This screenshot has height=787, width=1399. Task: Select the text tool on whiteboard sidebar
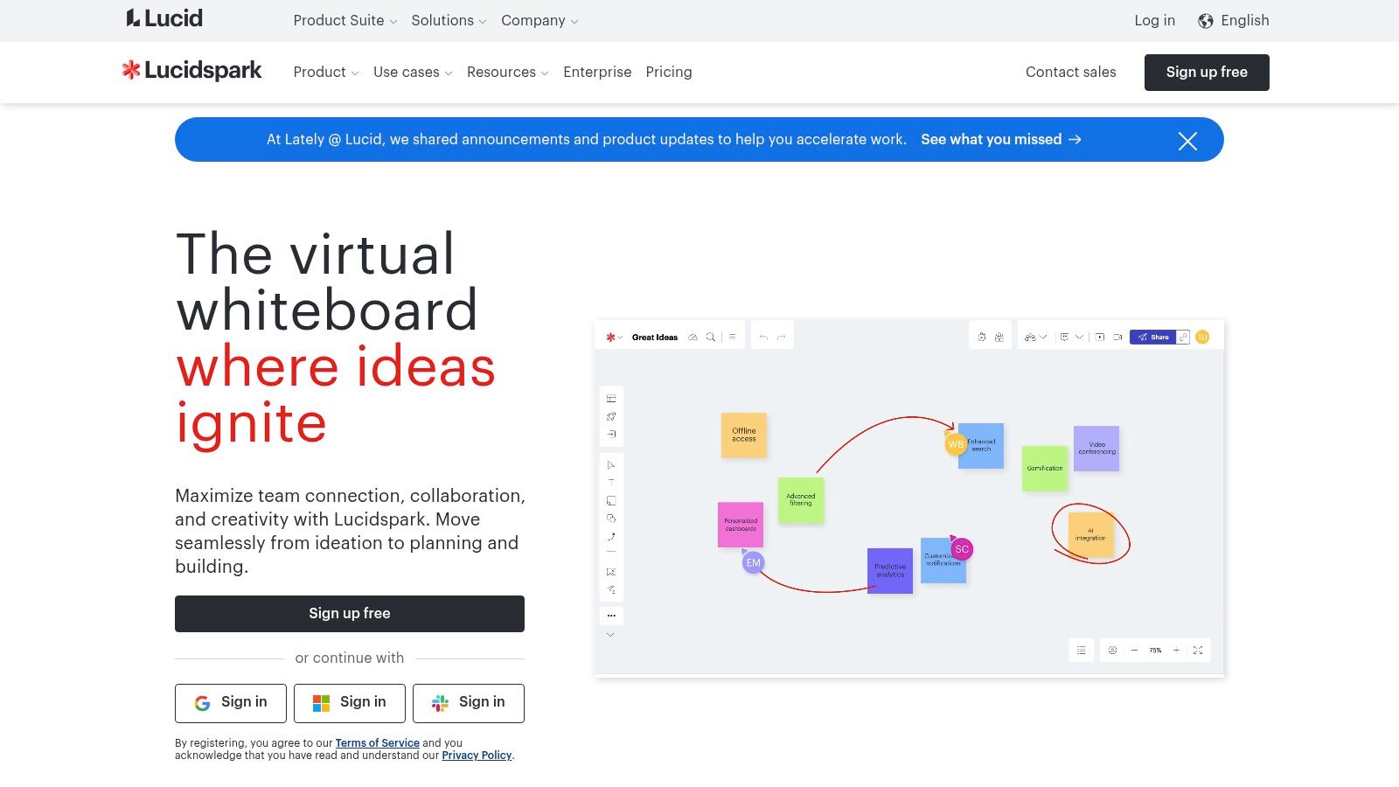point(611,483)
